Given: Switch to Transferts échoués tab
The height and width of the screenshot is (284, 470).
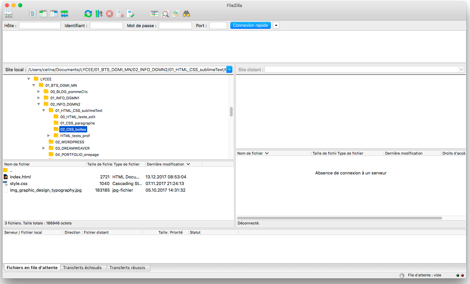Looking at the screenshot, I should coord(84,268).
